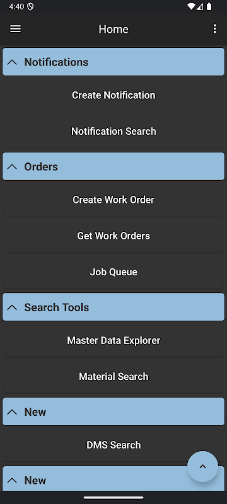Screen dimensions: 227x504
Task: Tap the floating scroll-to-top button
Action: [202, 466]
